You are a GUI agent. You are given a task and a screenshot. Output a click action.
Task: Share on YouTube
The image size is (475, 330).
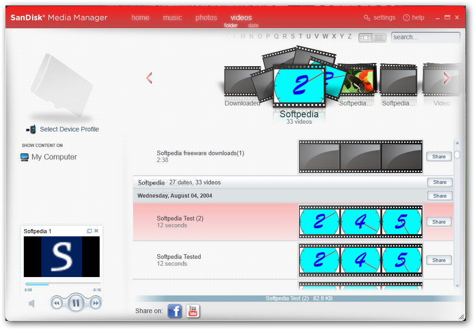pos(192,311)
